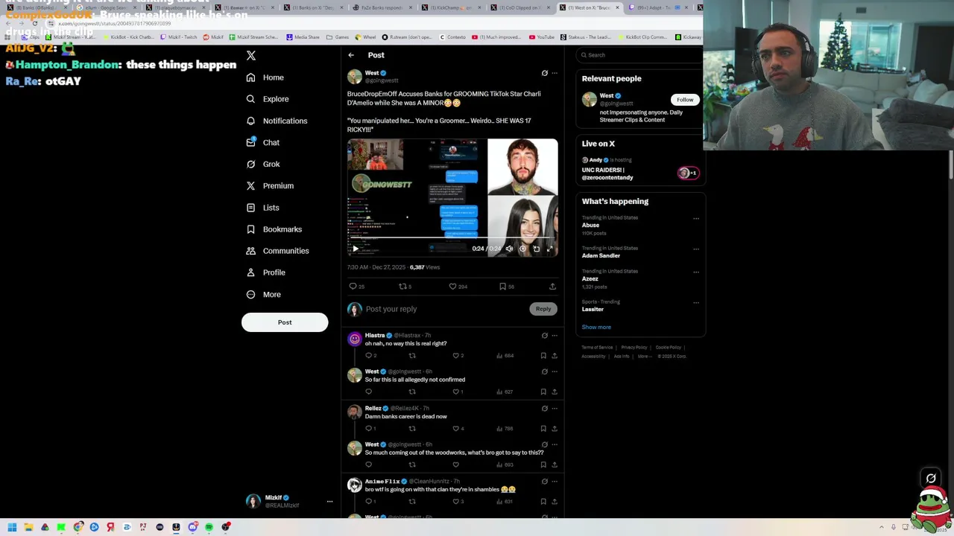Reply to Rellez's comment
This screenshot has height=536, width=954.
370,429
